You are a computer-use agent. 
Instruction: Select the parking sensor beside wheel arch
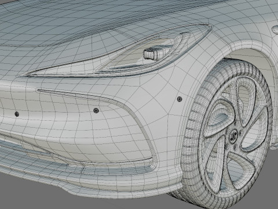pyautogui.click(x=180, y=99)
